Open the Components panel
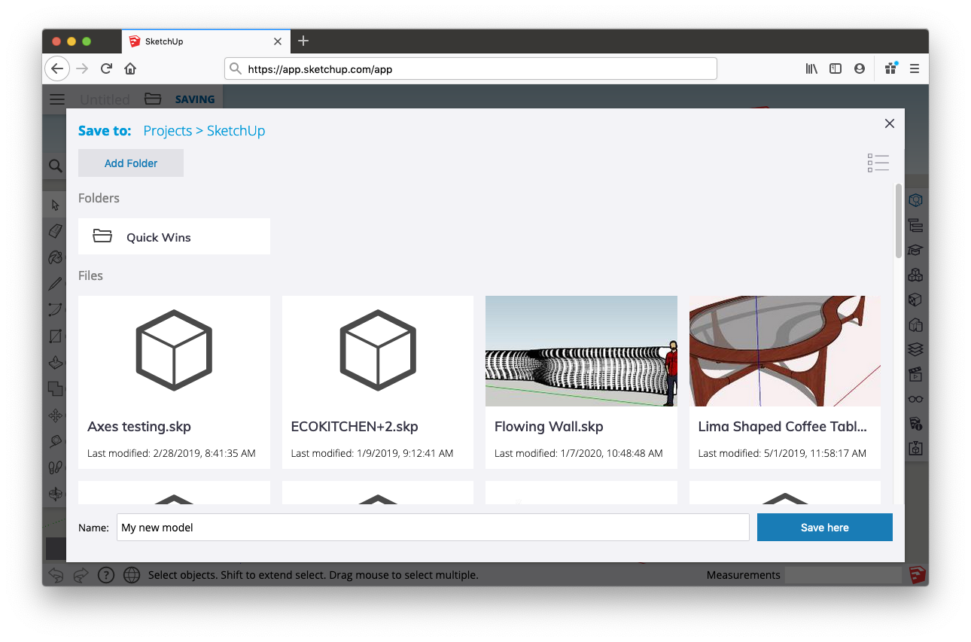Image resolution: width=971 pixels, height=642 pixels. coord(915,275)
